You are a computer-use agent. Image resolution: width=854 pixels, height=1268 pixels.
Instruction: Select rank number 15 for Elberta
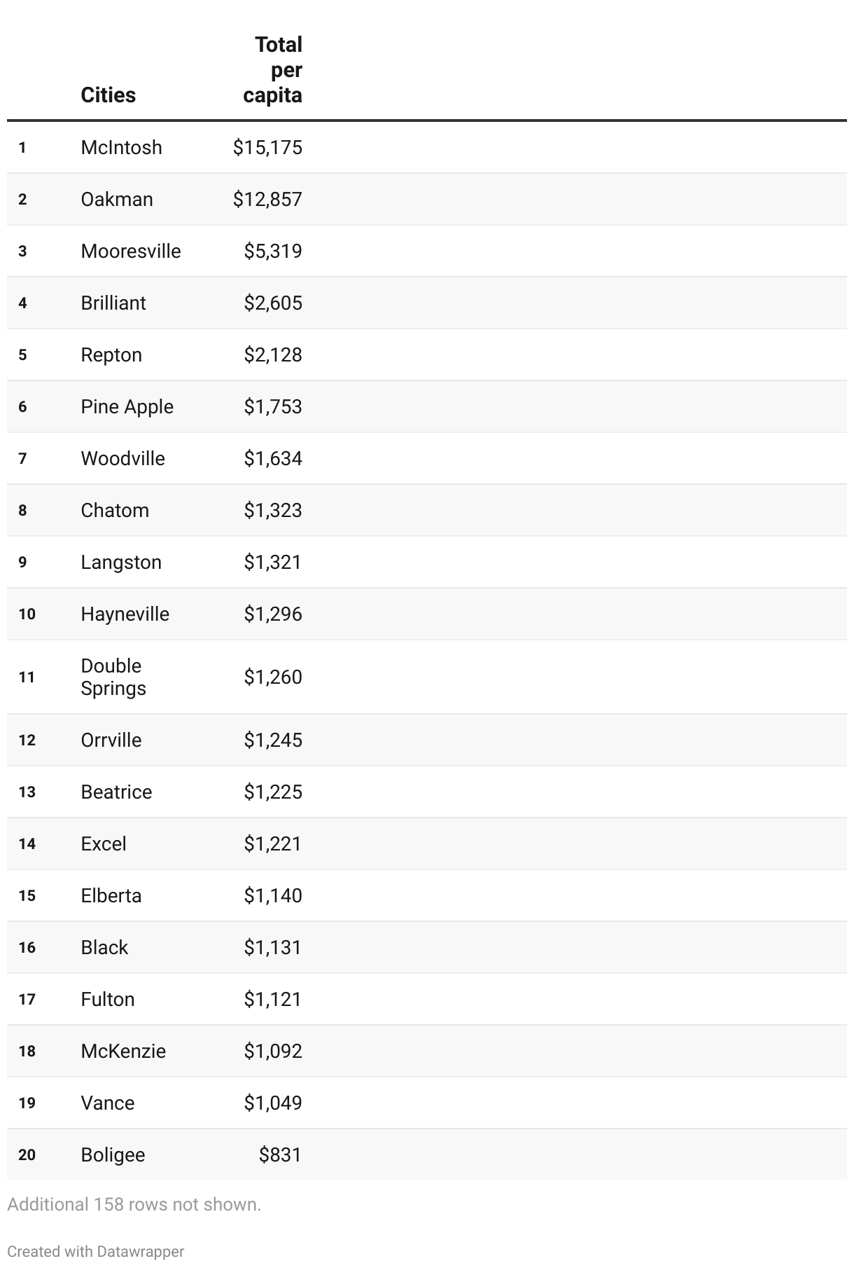[x=27, y=896]
